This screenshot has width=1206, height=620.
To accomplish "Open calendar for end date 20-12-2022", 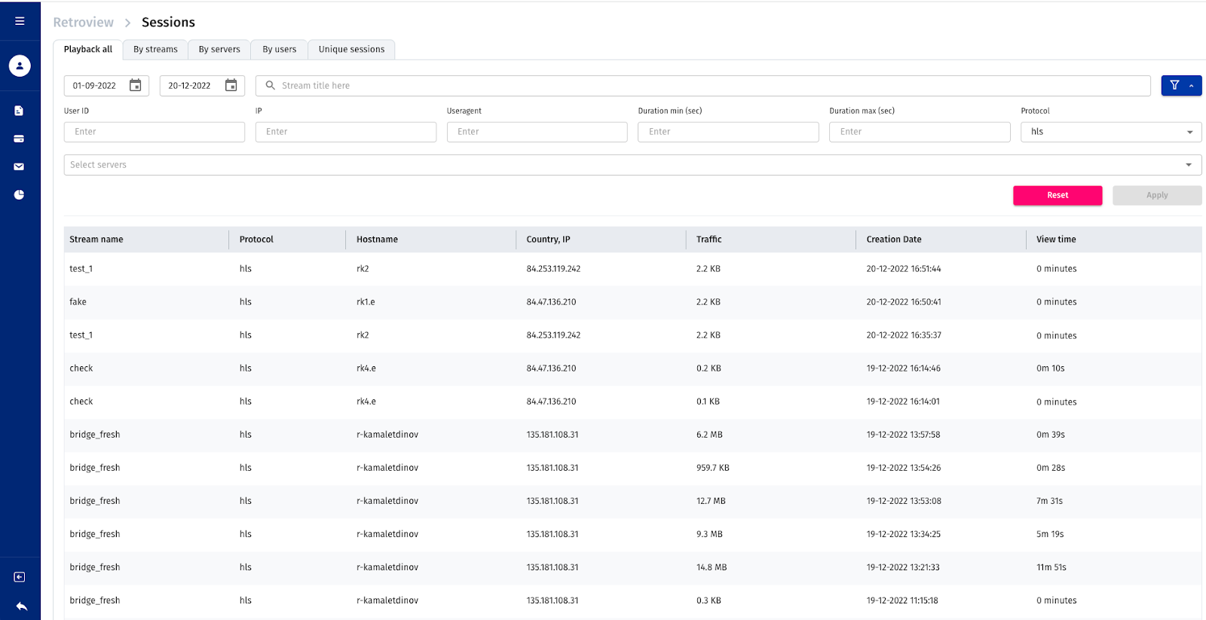I will coord(231,86).
